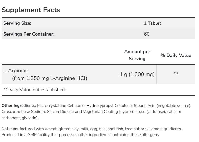This screenshot has height=142, width=199.
Task: Click the Hydroxypropyl Cellulose ingredient text
Action: pos(109,106)
